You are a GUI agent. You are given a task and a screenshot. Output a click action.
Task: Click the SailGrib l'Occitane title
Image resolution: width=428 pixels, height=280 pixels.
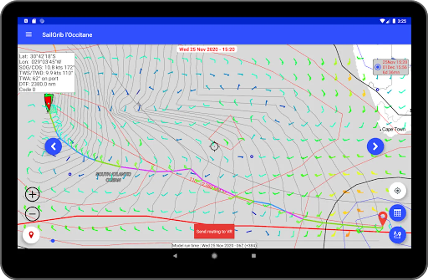point(67,35)
